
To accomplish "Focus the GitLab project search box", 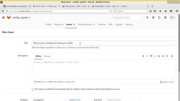I will 127,17.
